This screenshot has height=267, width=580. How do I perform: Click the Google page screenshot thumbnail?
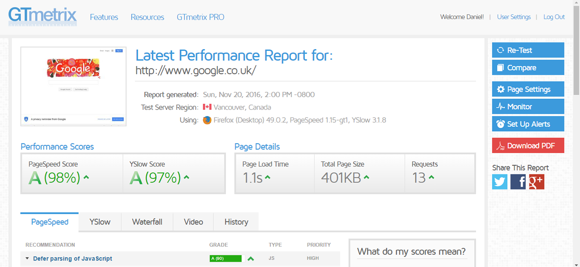click(x=74, y=87)
